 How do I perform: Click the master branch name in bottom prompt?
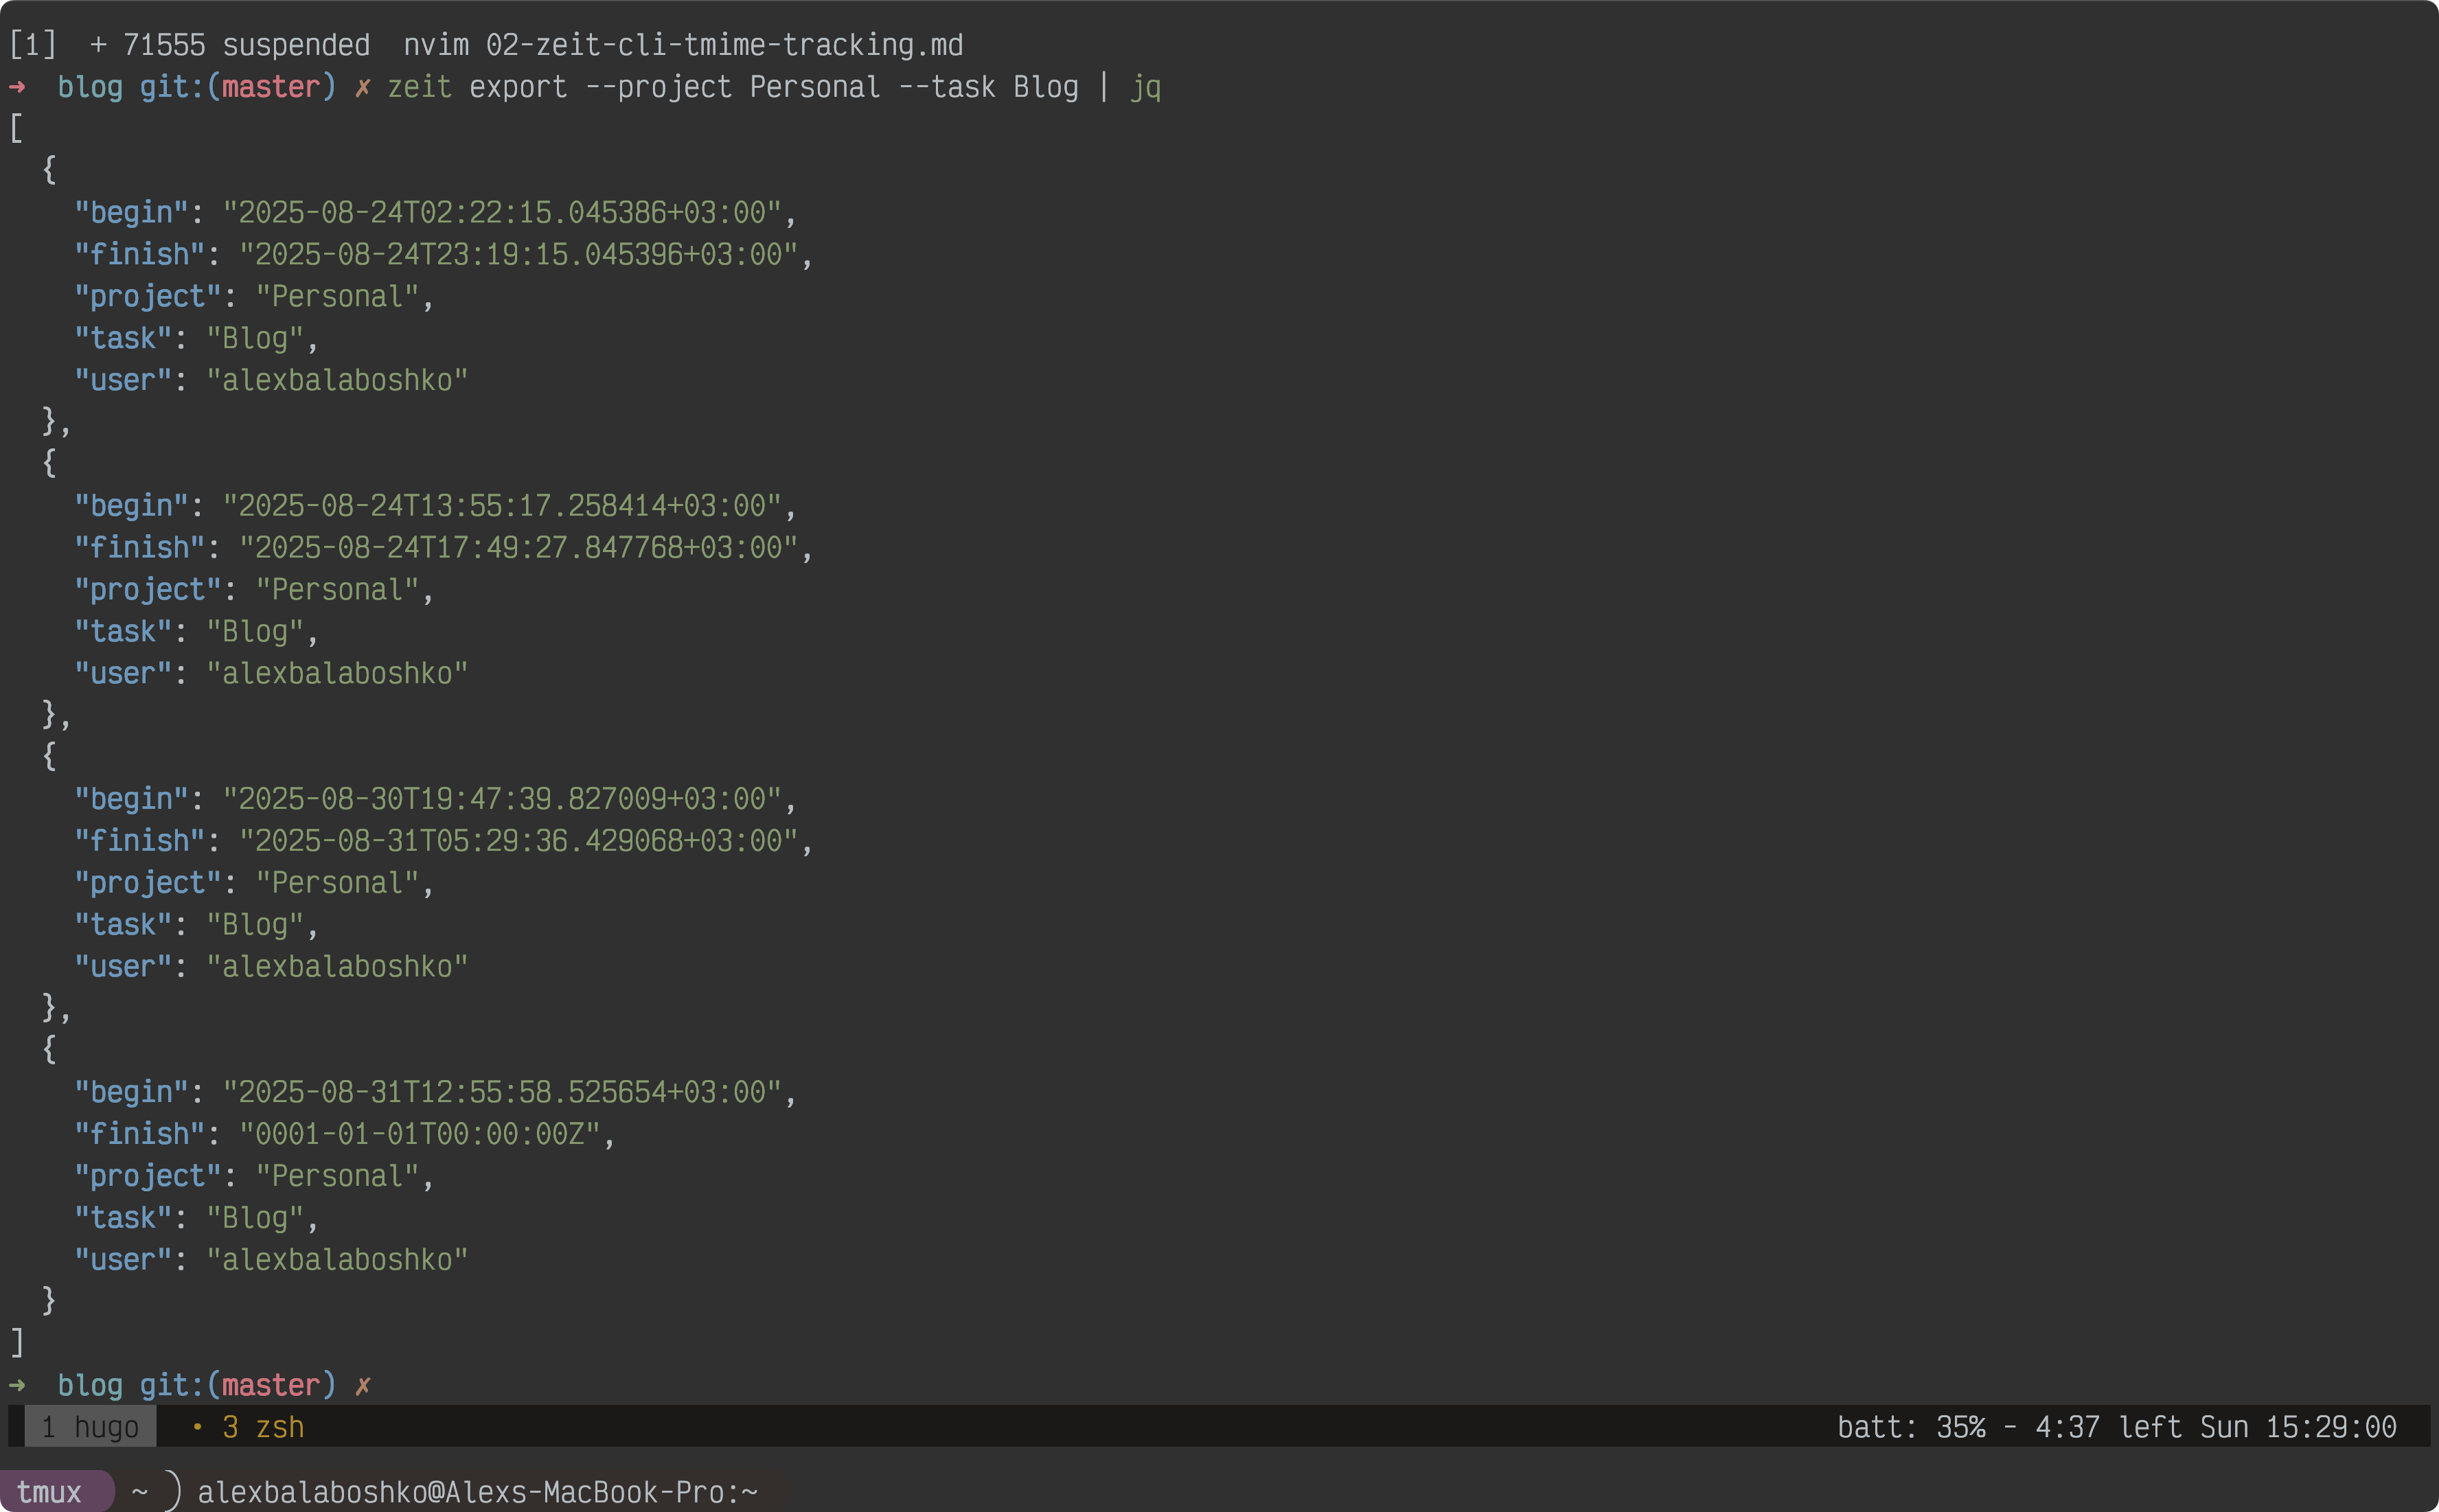tap(271, 1385)
